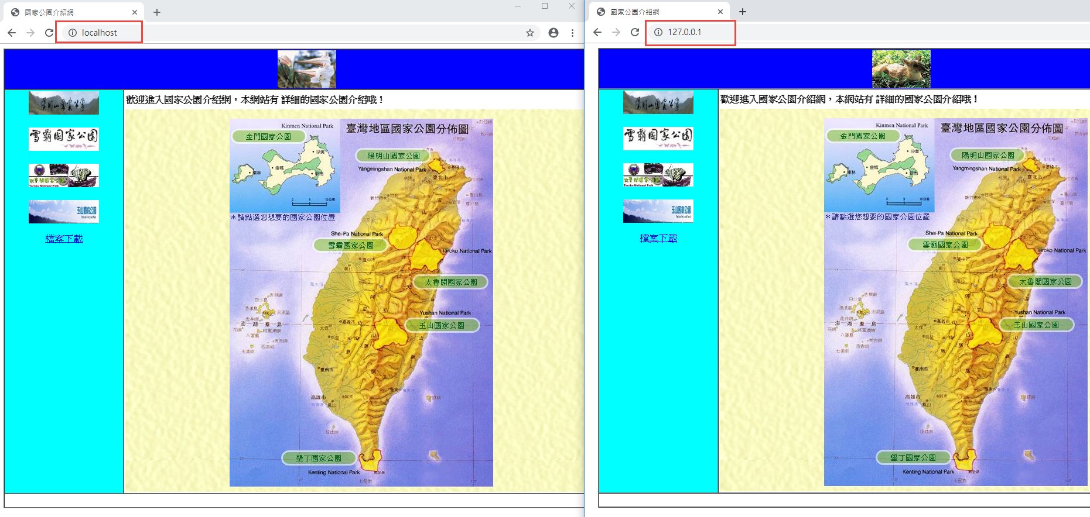Open a new tab in the 127.0.0.1 window

coord(743,12)
